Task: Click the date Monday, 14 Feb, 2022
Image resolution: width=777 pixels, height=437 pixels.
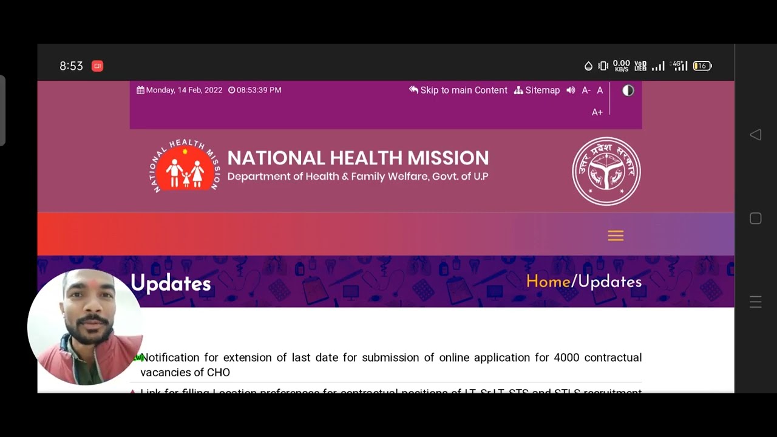Action: (180, 90)
